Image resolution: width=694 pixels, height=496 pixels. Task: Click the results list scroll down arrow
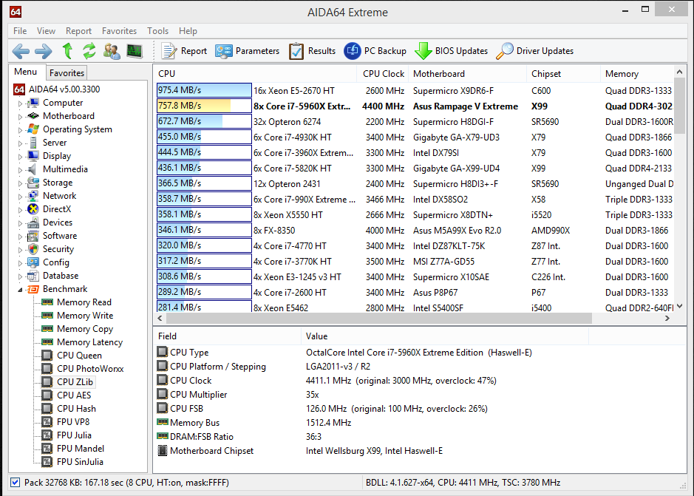pos(680,306)
